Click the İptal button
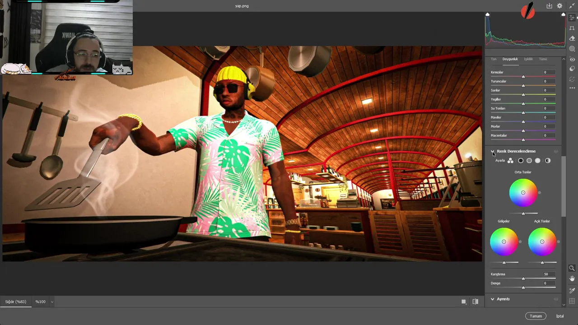The width and height of the screenshot is (578, 325). [x=560, y=316]
